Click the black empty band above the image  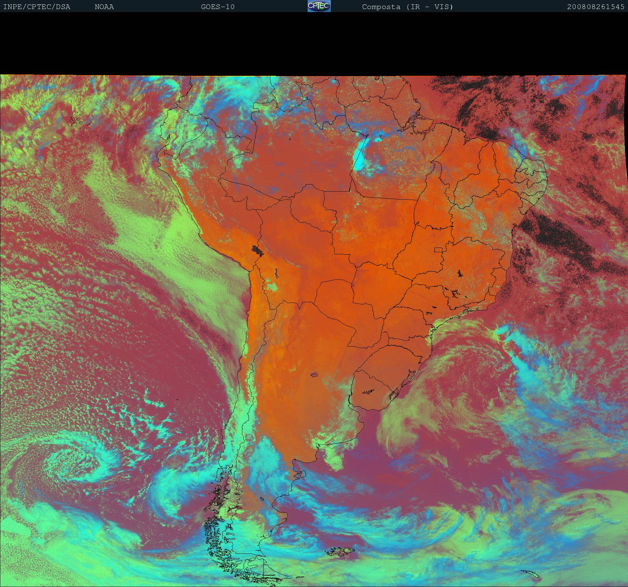(x=314, y=44)
